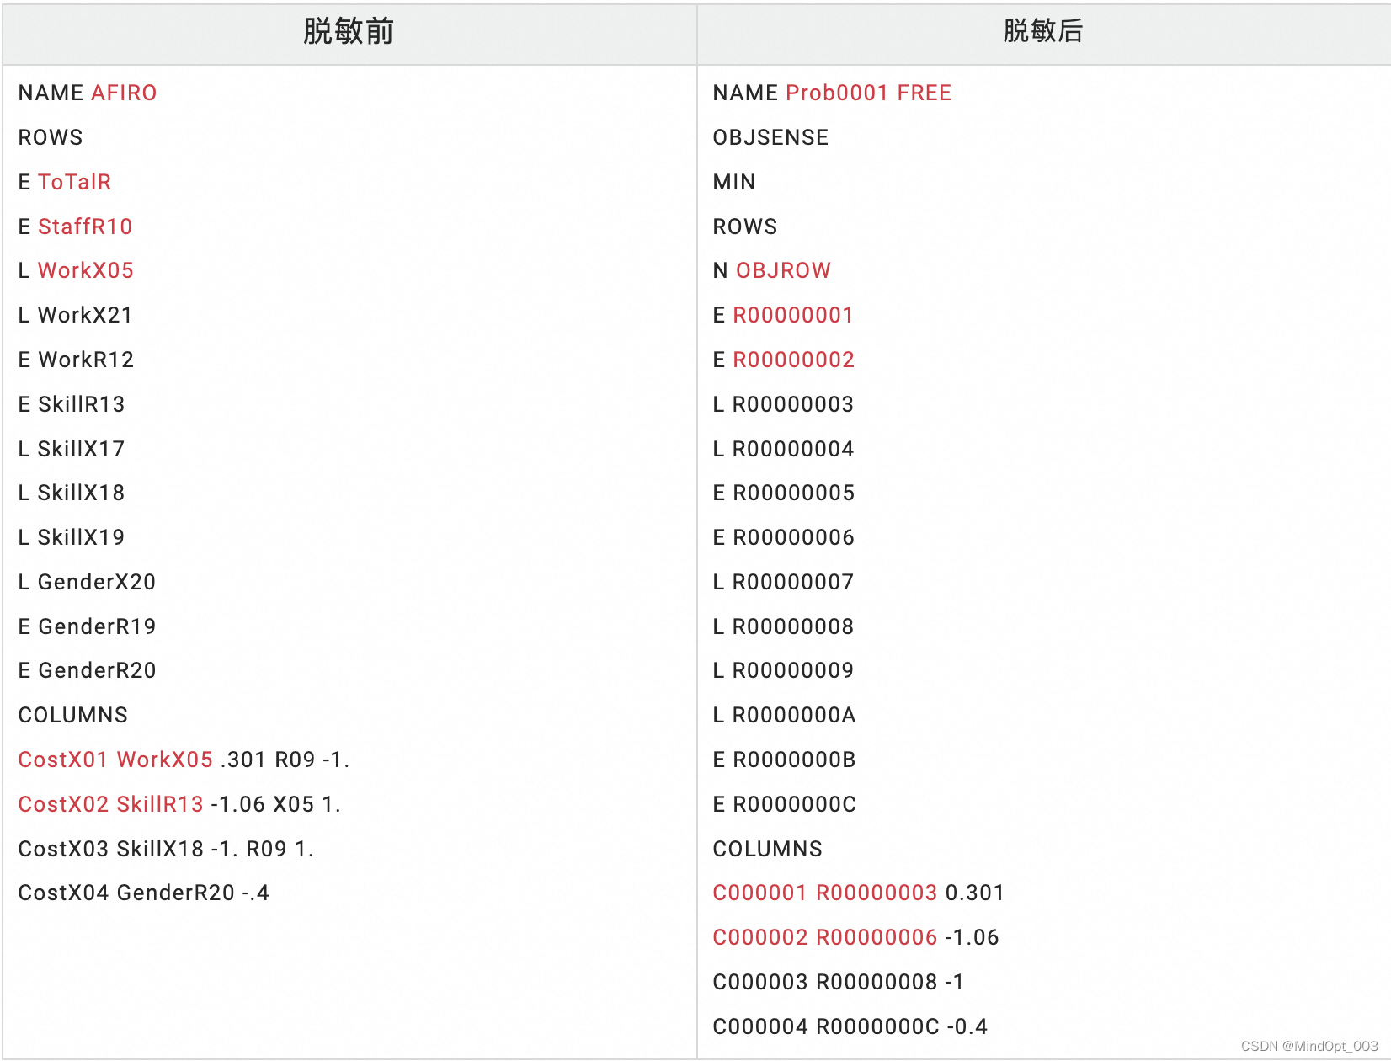Click the line L R00000007
Screen dimensions: 1391x1061
(783, 582)
